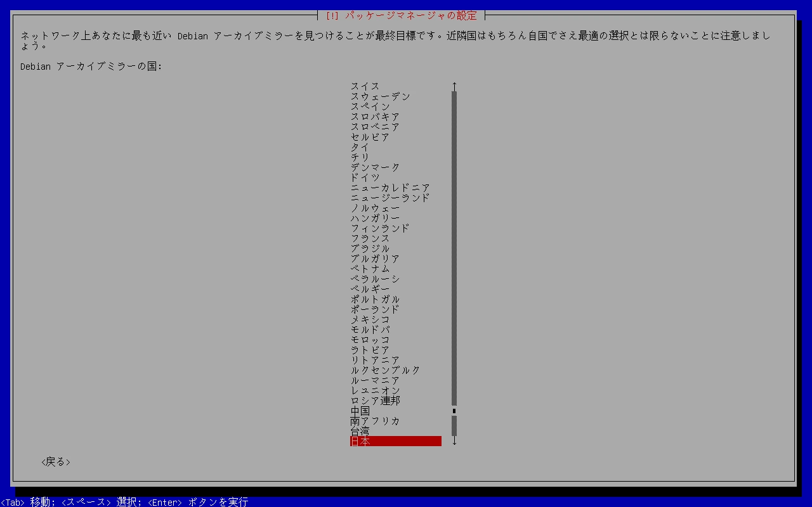The height and width of the screenshot is (507, 812).
Task: Click the scrollbar position marker near 中国
Action: (454, 411)
